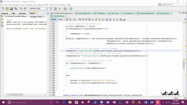Click the Stop square icon in Output

tap(2, 22)
